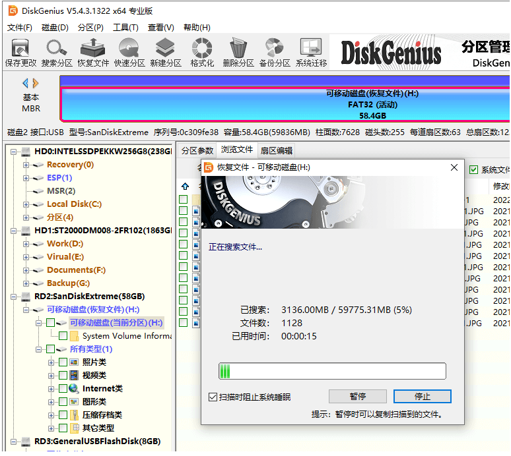Screen dimensions: 511x456
Task: Go to next disk with right arrow
Action: click(36, 83)
